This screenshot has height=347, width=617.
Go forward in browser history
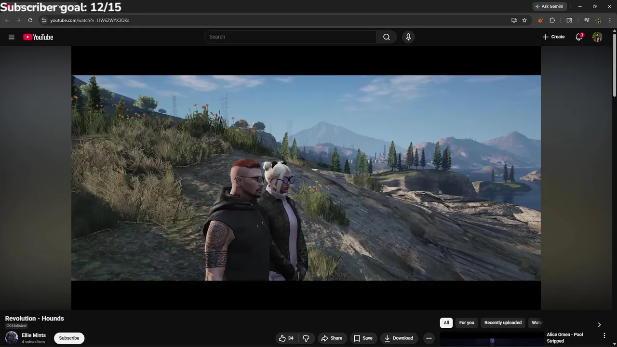point(18,20)
